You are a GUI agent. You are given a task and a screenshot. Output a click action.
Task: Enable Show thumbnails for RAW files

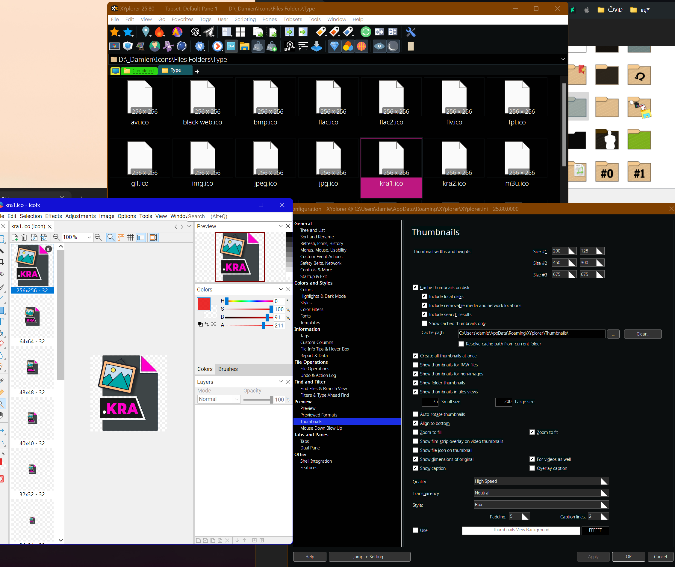click(x=415, y=365)
